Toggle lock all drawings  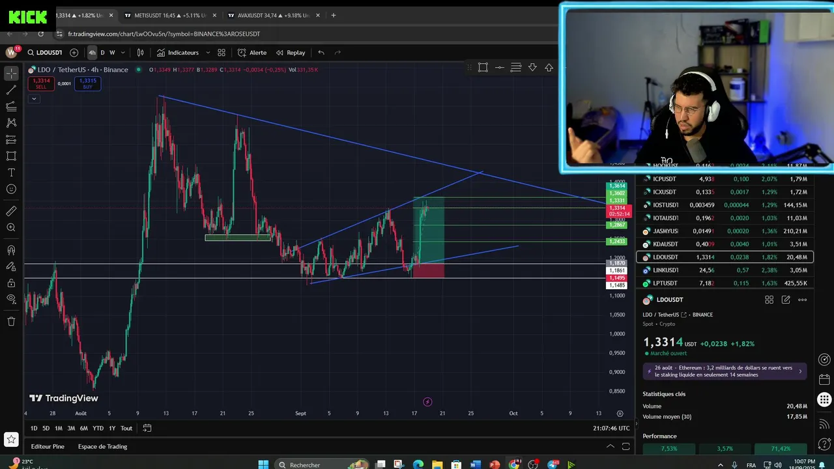pyautogui.click(x=11, y=283)
